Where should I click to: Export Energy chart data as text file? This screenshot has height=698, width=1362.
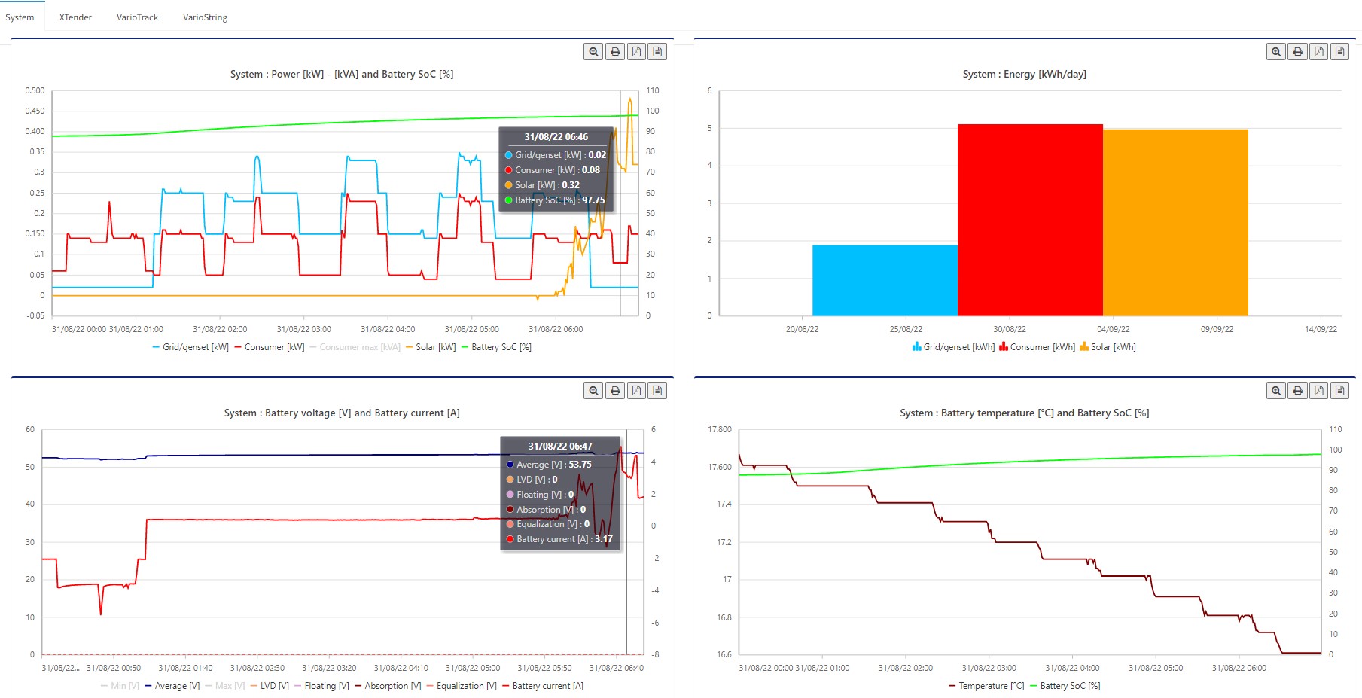tap(1339, 52)
